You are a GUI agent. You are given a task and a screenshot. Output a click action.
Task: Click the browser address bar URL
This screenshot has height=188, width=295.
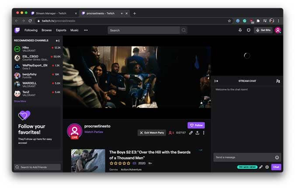click(x=59, y=21)
